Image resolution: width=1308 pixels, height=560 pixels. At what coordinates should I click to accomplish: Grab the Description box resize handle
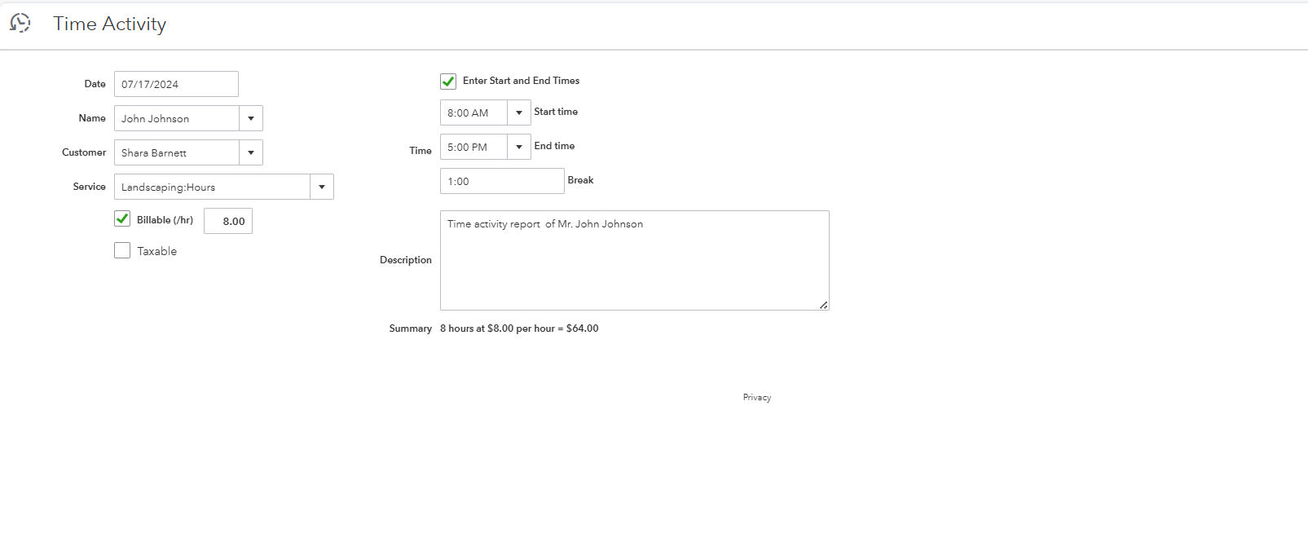(x=824, y=305)
